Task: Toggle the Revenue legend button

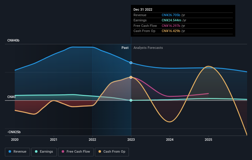Action: pyautogui.click(x=17, y=152)
